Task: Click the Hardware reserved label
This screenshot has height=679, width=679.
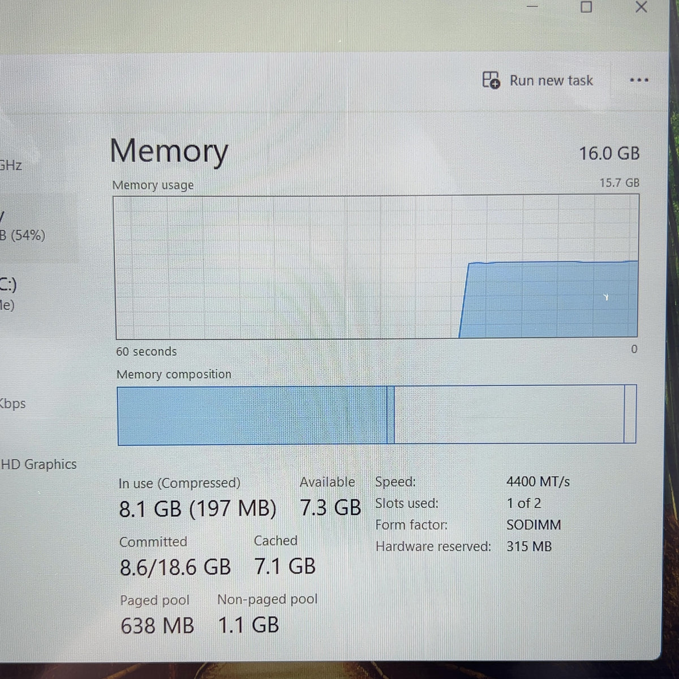Action: (x=433, y=547)
